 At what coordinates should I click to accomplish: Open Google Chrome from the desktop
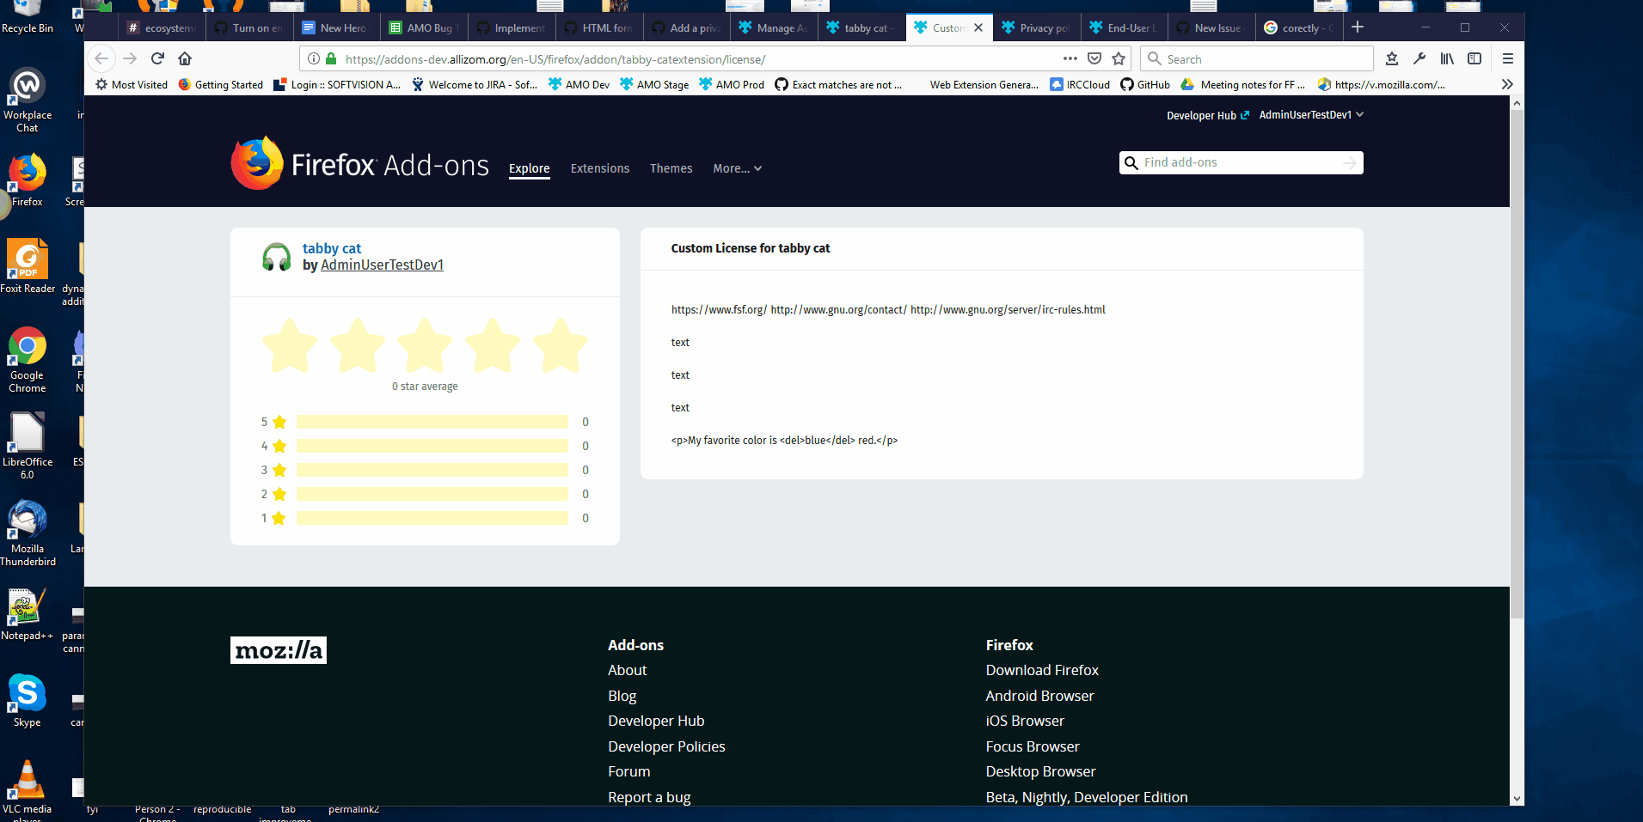pos(28,360)
